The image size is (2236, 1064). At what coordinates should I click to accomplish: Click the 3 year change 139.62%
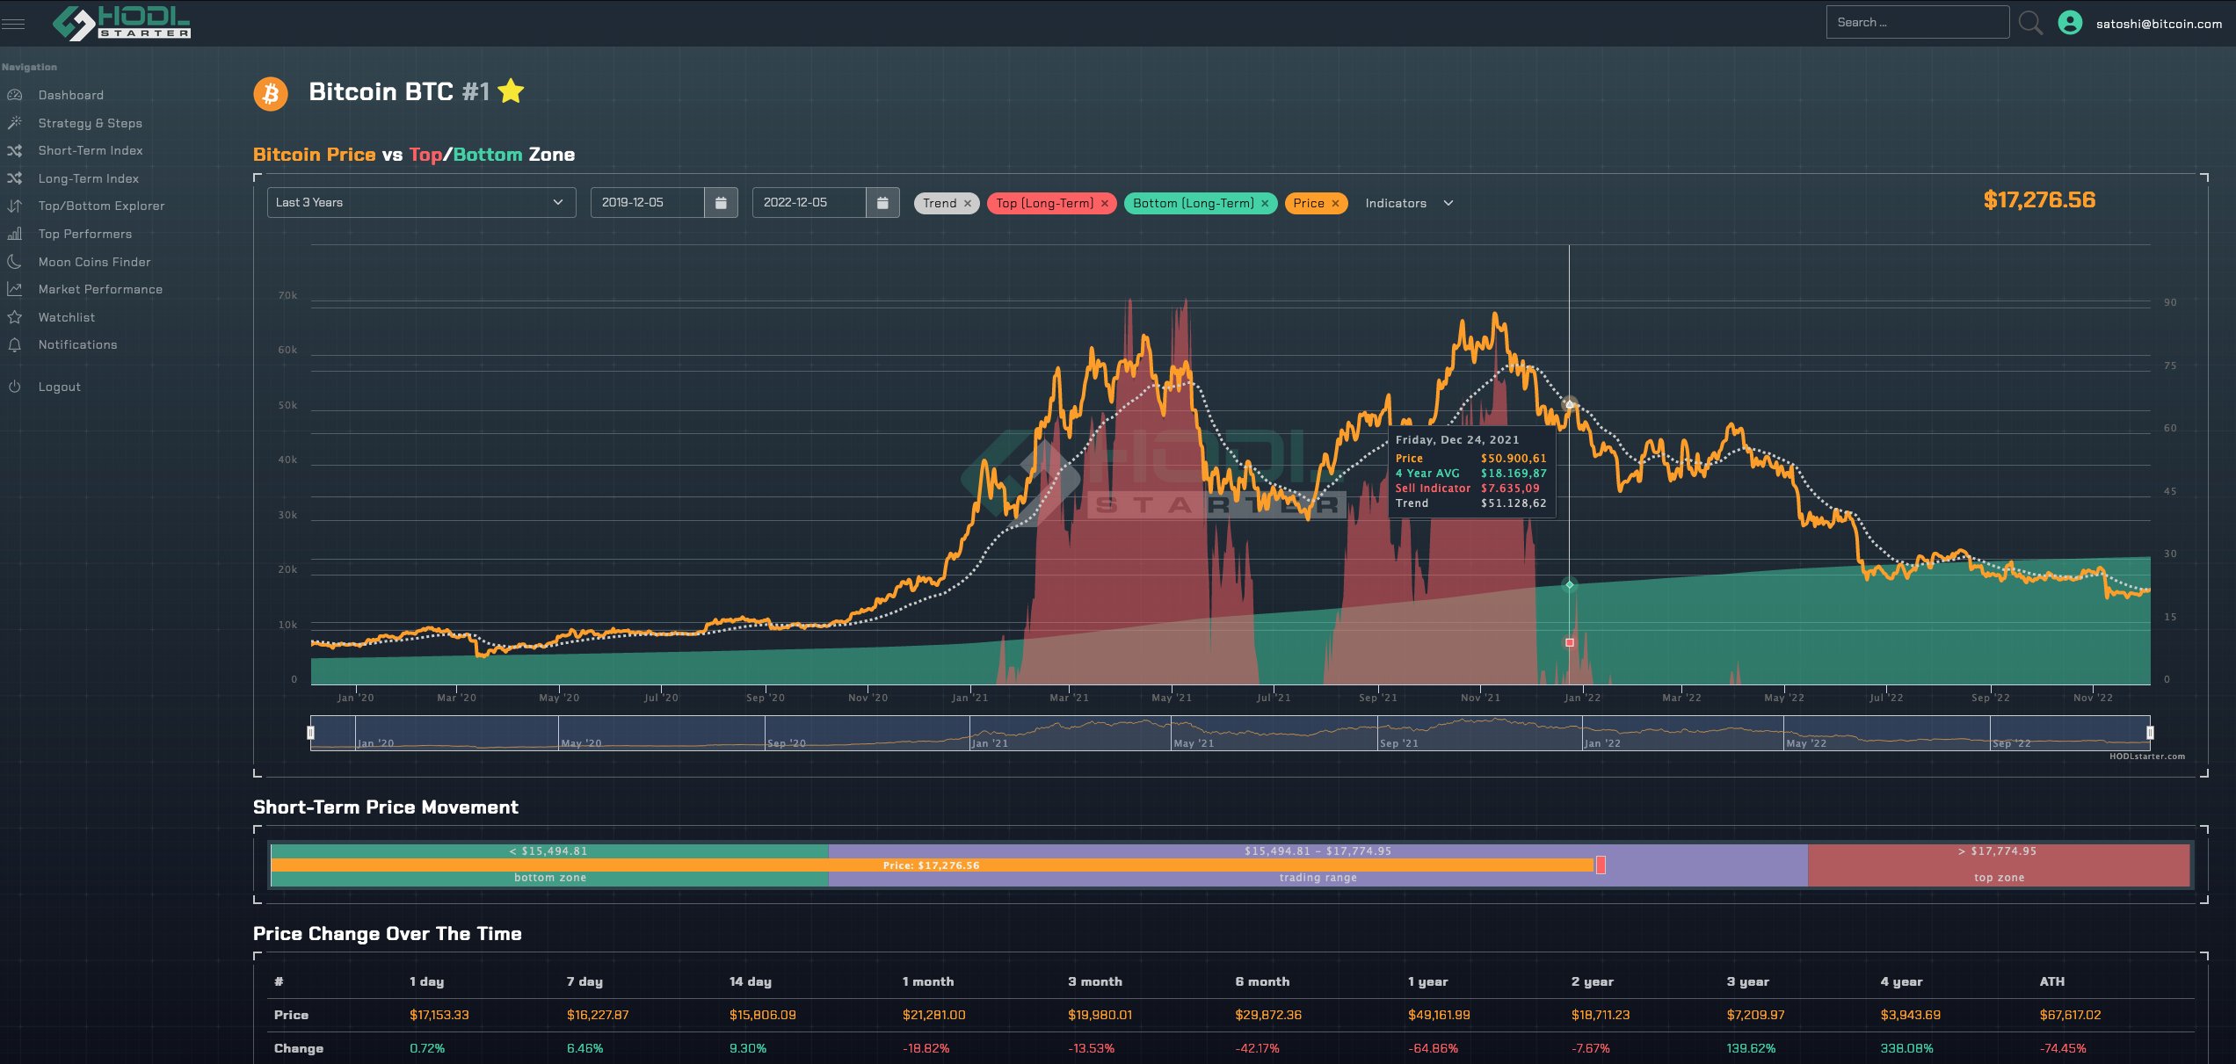click(x=1751, y=1048)
